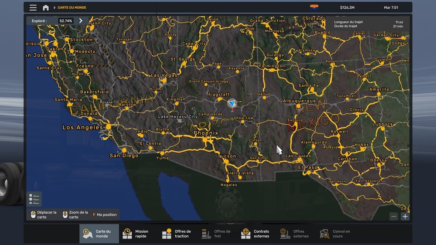Screen dimensions: 436x245
Task: Open the Offres externes tab
Action: (x=296, y=234)
